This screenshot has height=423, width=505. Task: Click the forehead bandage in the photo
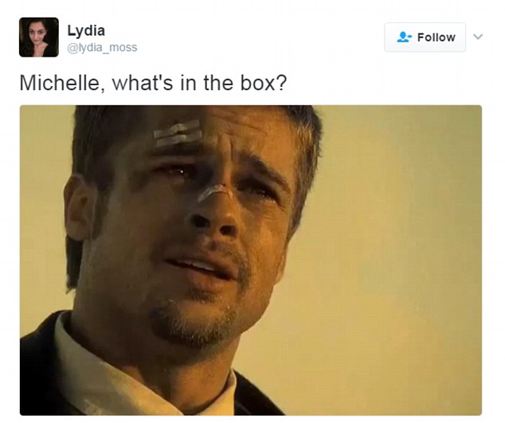pyautogui.click(x=178, y=133)
